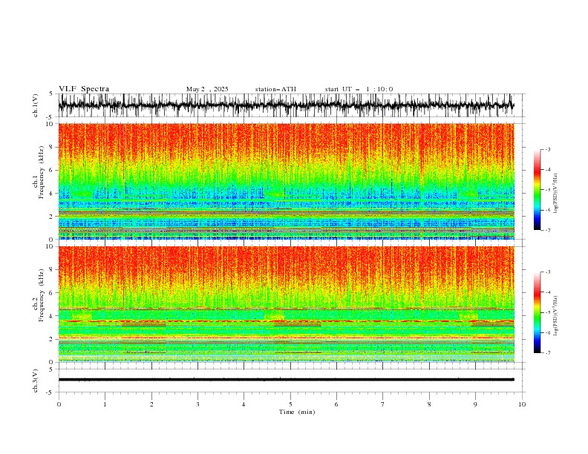Click the date label 'May 2 , 2025'

(207, 89)
